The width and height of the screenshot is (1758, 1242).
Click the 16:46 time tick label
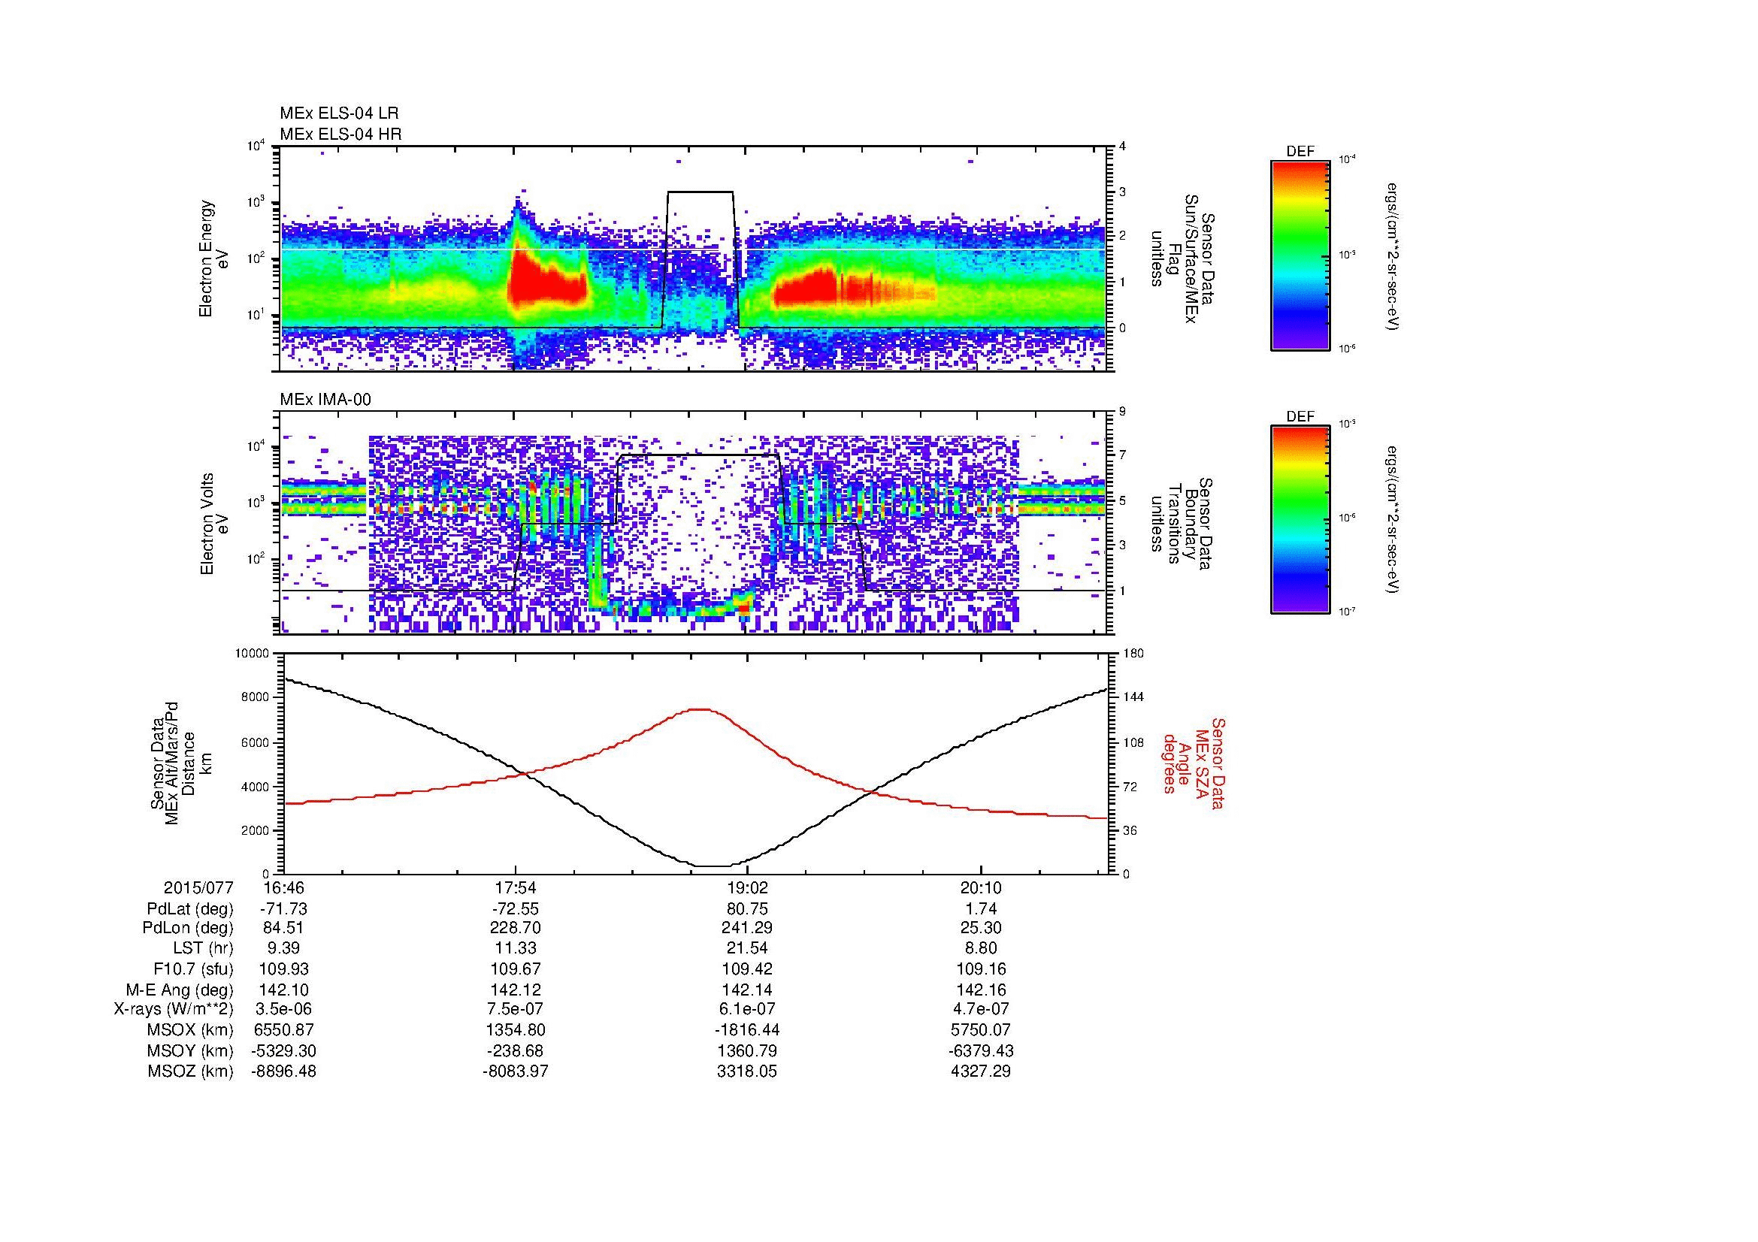coord(283,887)
